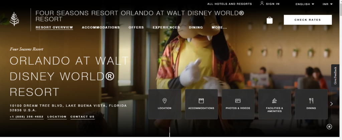This screenshot has width=342, height=140.
Task: Open the English language dropdown
Action: pos(305,4)
